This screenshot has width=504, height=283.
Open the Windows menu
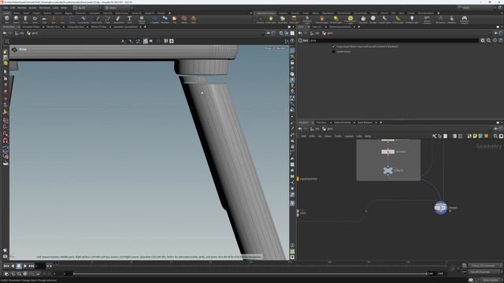pyautogui.click(x=44, y=8)
